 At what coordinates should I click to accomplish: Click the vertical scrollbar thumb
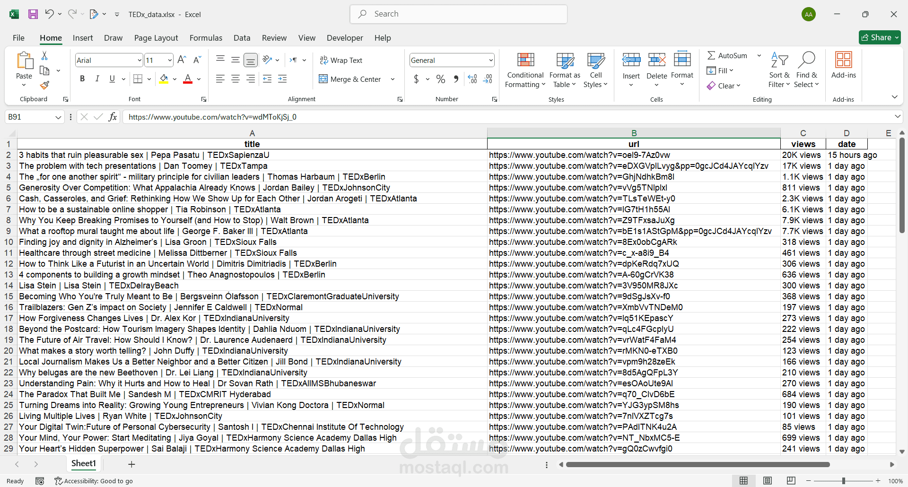[x=902, y=185]
